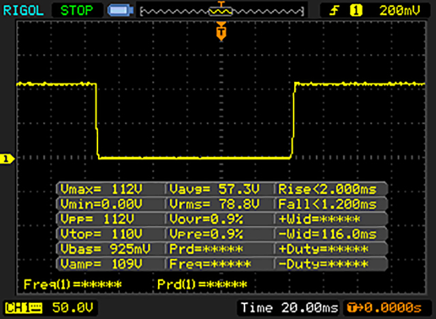Click the Vpp= 112V measurement
This screenshot has height=319, width=436.
coord(97,219)
